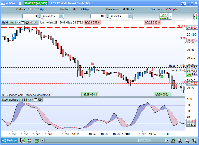
Task: Decrease value 100 with down stepper
Action: point(108,17)
